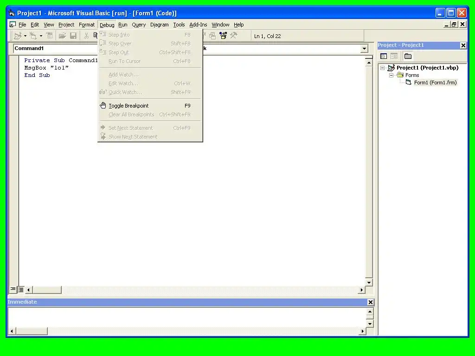Image resolution: width=475 pixels, height=356 pixels.
Task: Open the Menu Editor toolbar icon
Action: (50, 36)
